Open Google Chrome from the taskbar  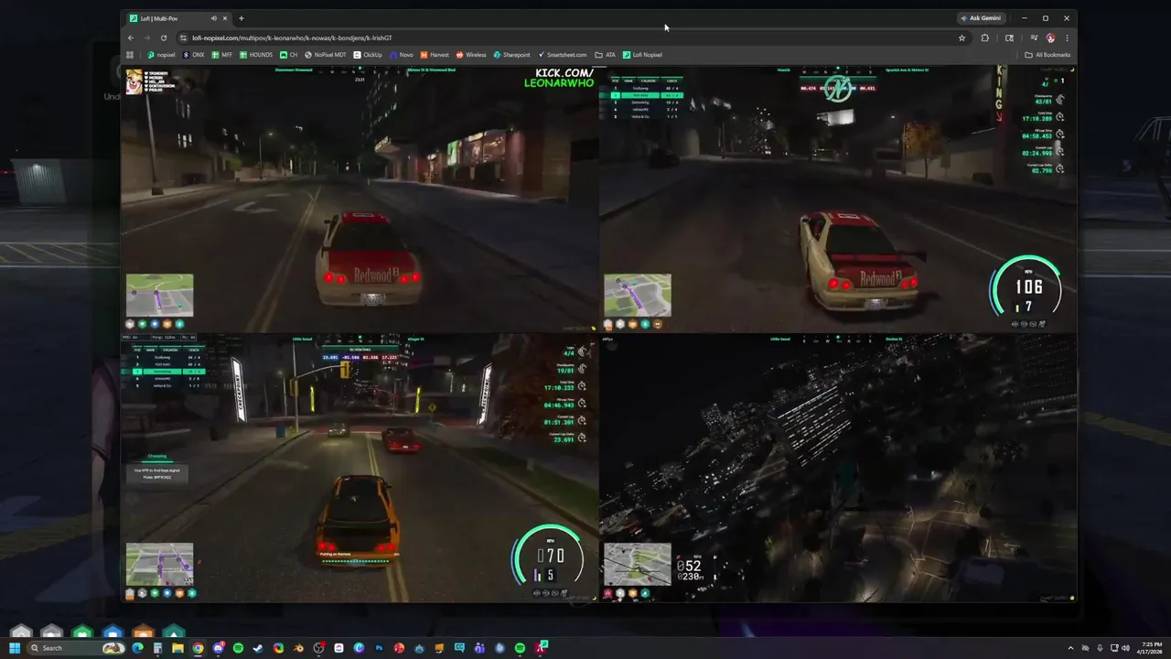point(198,648)
